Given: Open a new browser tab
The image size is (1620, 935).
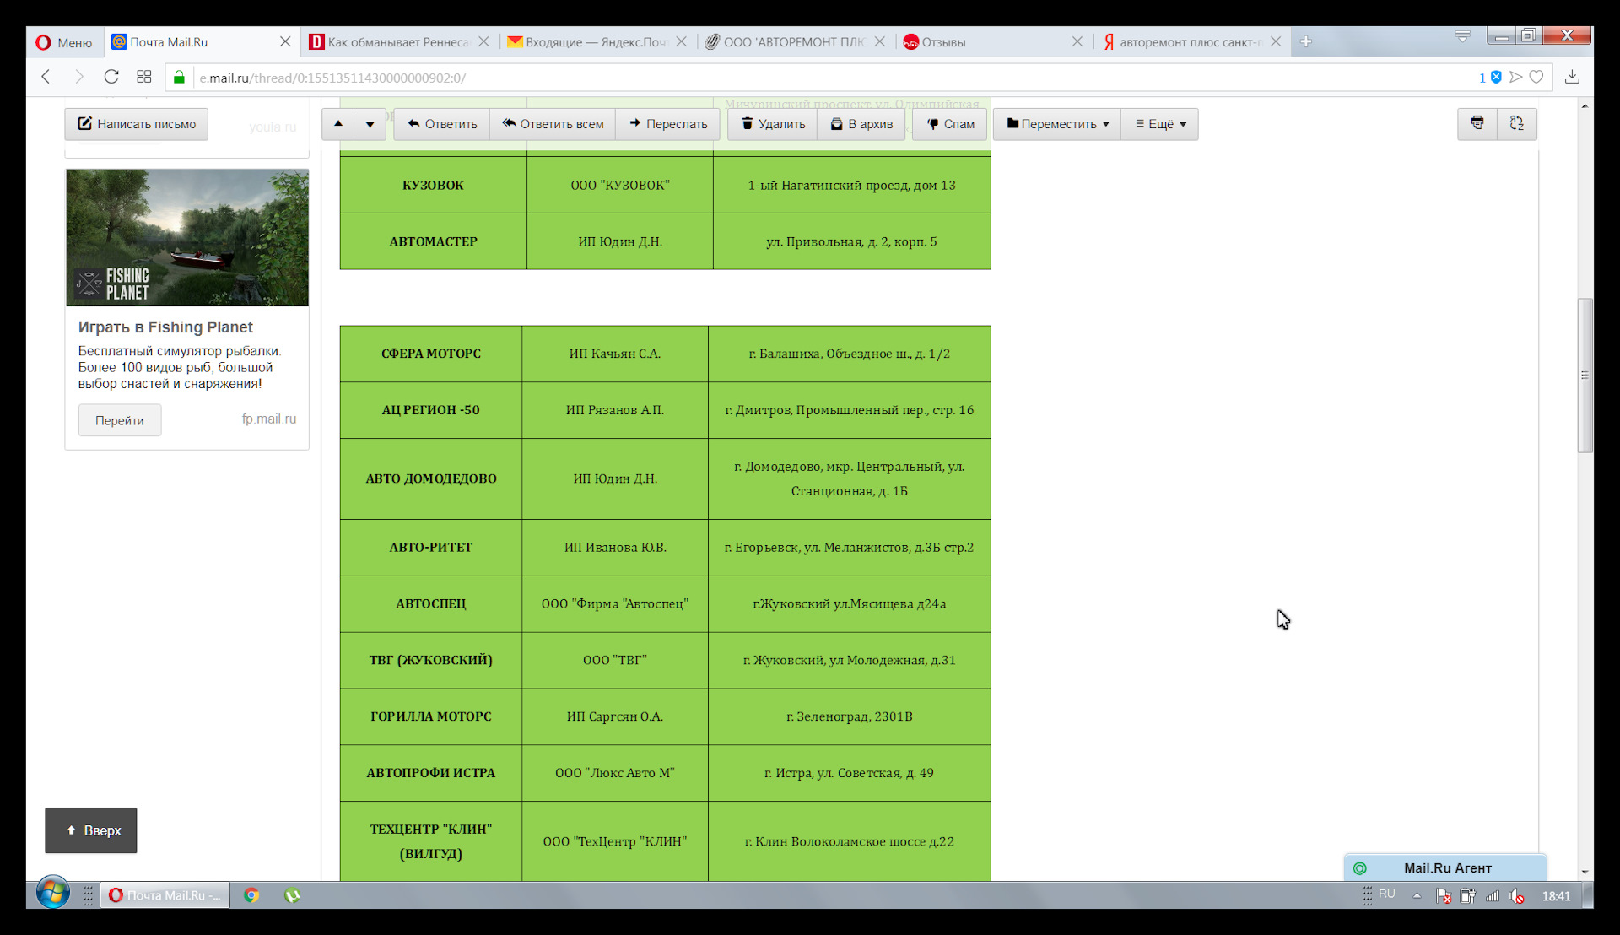Looking at the screenshot, I should click(1306, 41).
